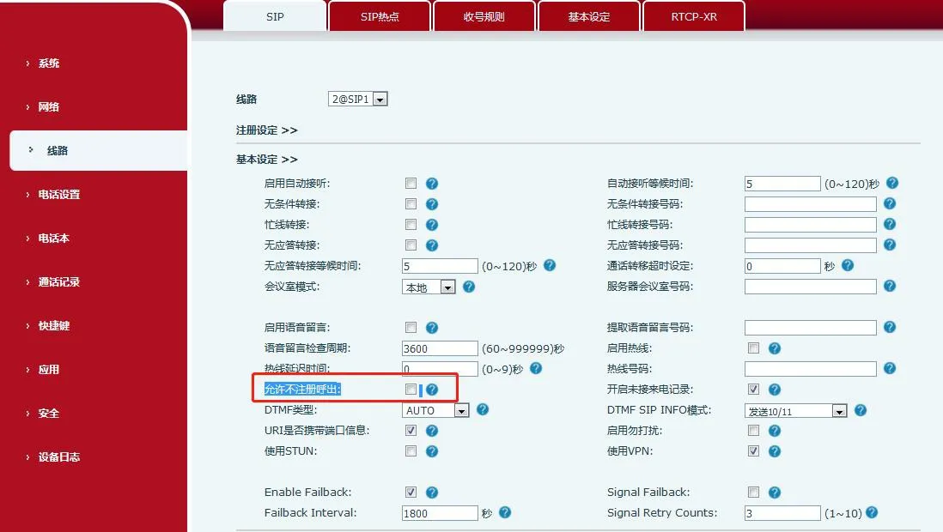
Task: Open help for DTMF类型 setting
Action: (483, 410)
